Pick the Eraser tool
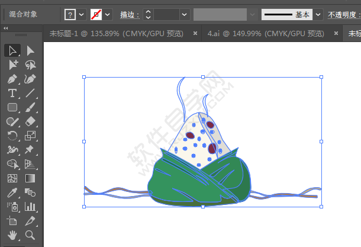Image resolution: width=361 pixels, height=247 pixels. [x=30, y=121]
